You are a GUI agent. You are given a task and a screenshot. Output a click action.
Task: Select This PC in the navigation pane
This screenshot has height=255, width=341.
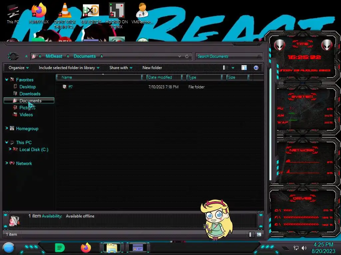[24, 142]
